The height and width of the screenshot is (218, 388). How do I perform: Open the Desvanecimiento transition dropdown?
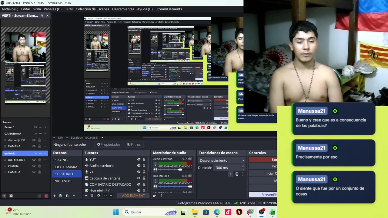222,160
